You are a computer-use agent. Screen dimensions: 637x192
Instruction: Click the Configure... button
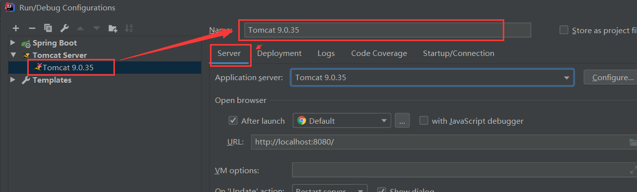610,78
